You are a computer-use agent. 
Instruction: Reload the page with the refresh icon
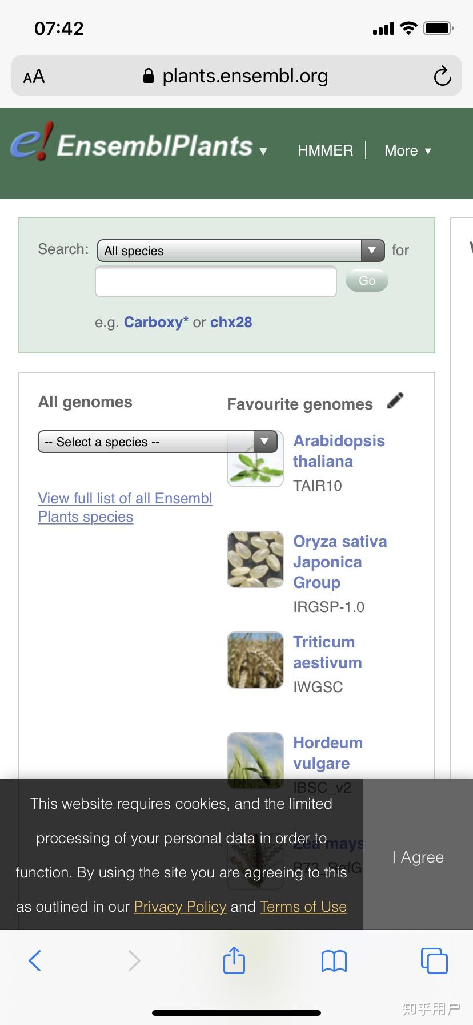point(442,76)
